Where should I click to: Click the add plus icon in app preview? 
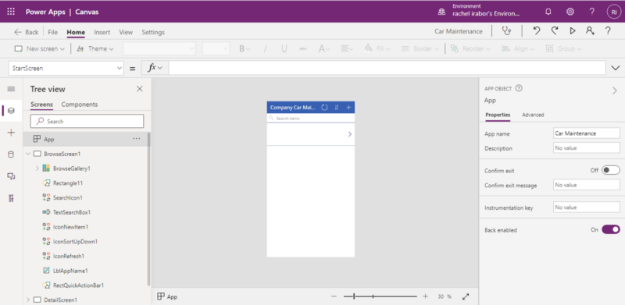point(348,107)
